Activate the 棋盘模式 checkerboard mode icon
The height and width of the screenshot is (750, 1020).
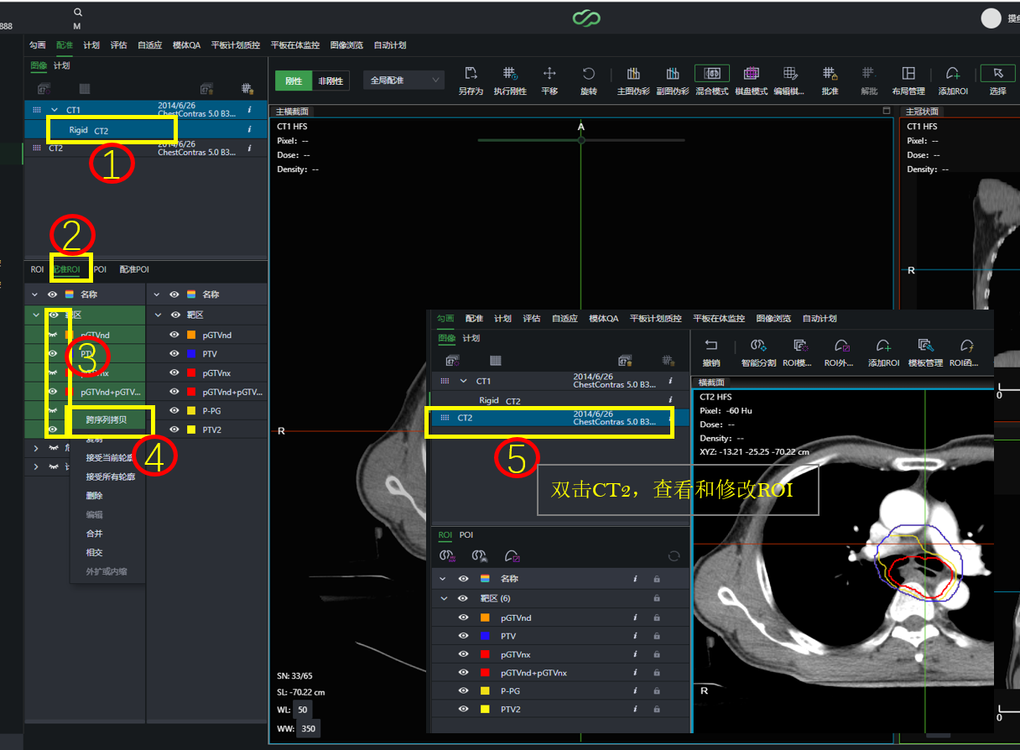coord(752,74)
